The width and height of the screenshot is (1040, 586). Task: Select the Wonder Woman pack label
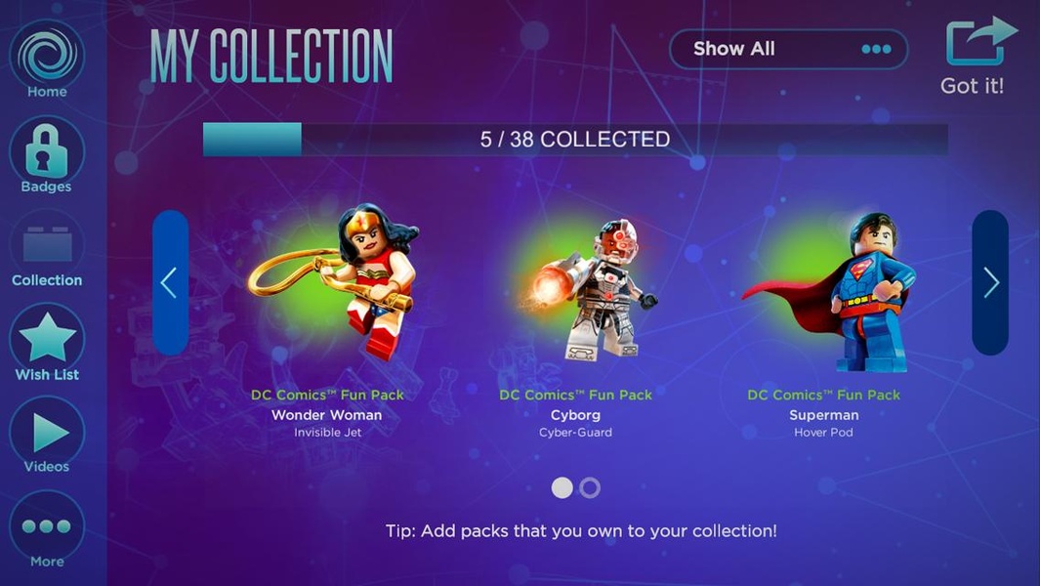coord(327,413)
